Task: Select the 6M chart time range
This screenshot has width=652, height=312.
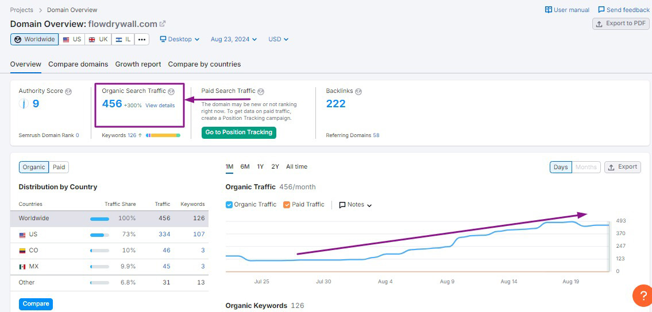Action: pos(245,167)
